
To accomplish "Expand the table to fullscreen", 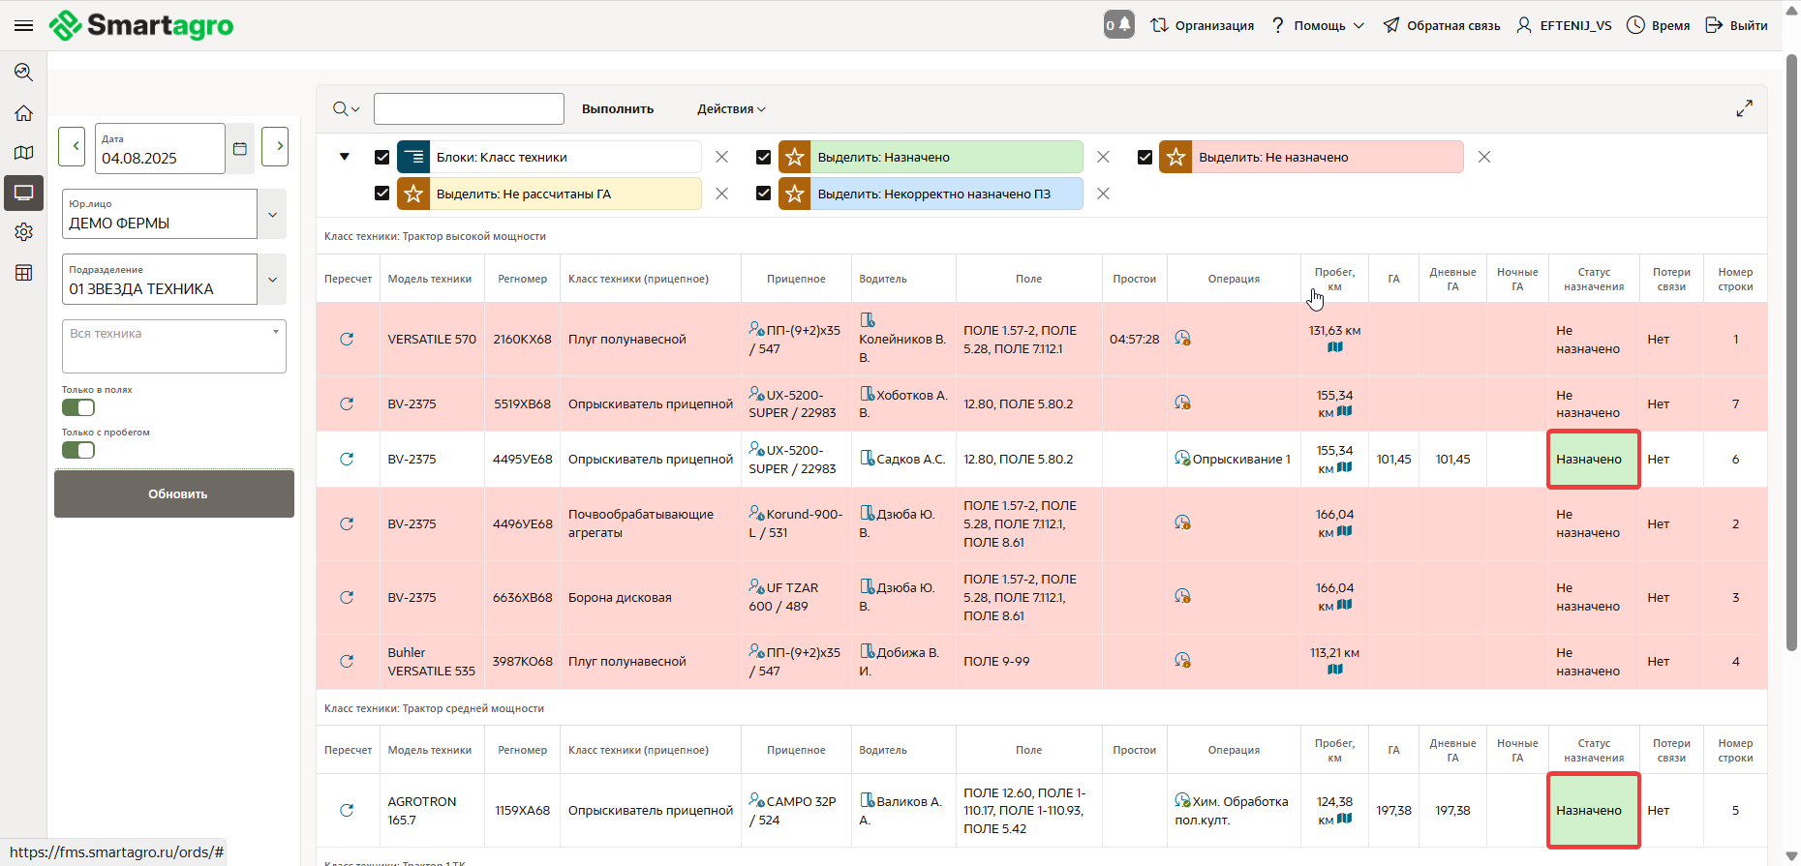I will (1744, 108).
